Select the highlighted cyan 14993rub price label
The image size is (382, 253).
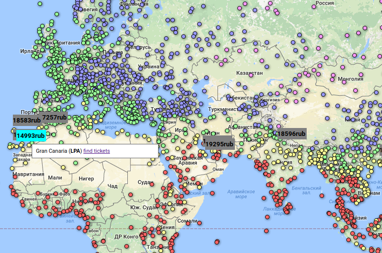[30, 135]
